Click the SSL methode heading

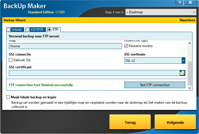[x=135, y=54]
